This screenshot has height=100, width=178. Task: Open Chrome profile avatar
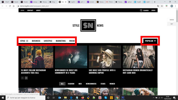coord(172,6)
